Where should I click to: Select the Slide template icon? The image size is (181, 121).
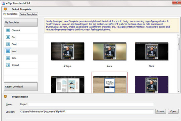coord(8,58)
